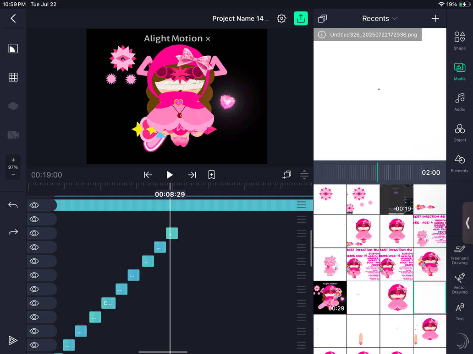Undo the last action
The height and width of the screenshot is (354, 473).
pyautogui.click(x=13, y=205)
